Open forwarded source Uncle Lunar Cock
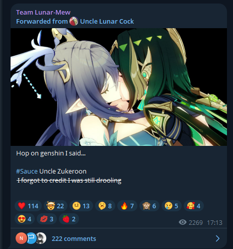This screenshot has width=233, height=249. [x=107, y=22]
